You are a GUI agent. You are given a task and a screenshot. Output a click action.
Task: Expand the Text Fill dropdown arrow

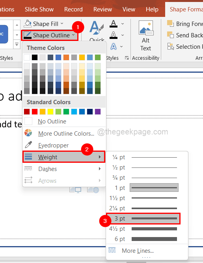[123, 24]
